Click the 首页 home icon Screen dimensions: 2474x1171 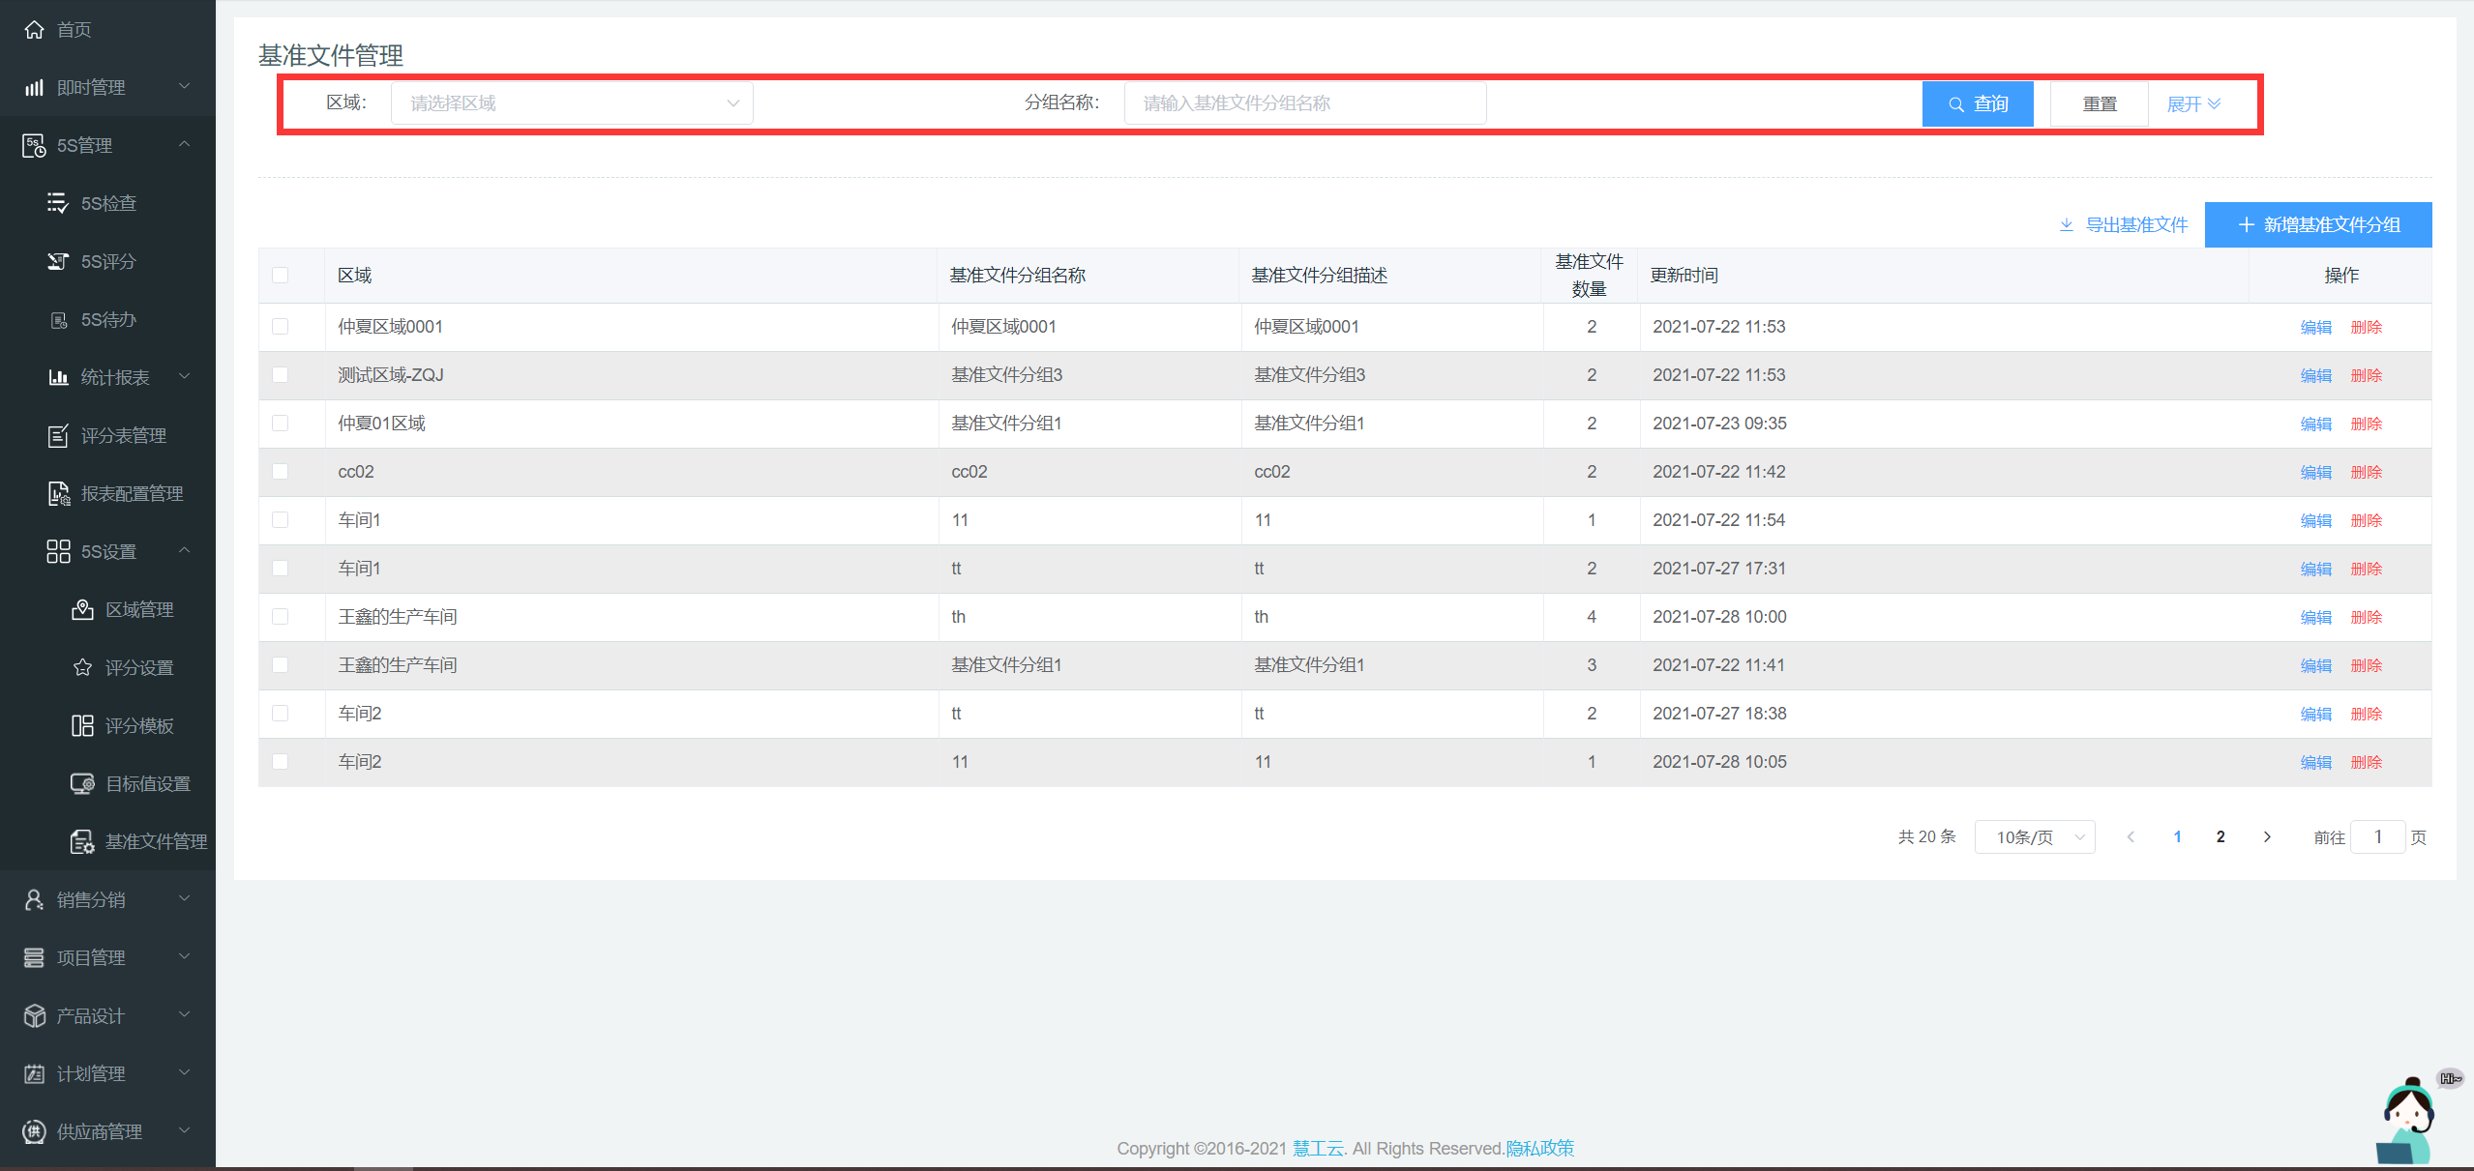(x=35, y=29)
